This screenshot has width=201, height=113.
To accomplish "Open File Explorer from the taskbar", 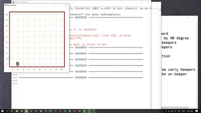I will click(x=17, y=111).
